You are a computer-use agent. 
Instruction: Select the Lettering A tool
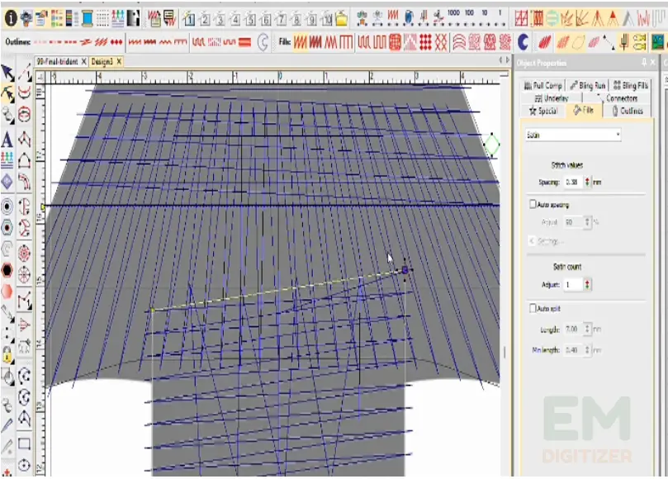[x=7, y=140]
